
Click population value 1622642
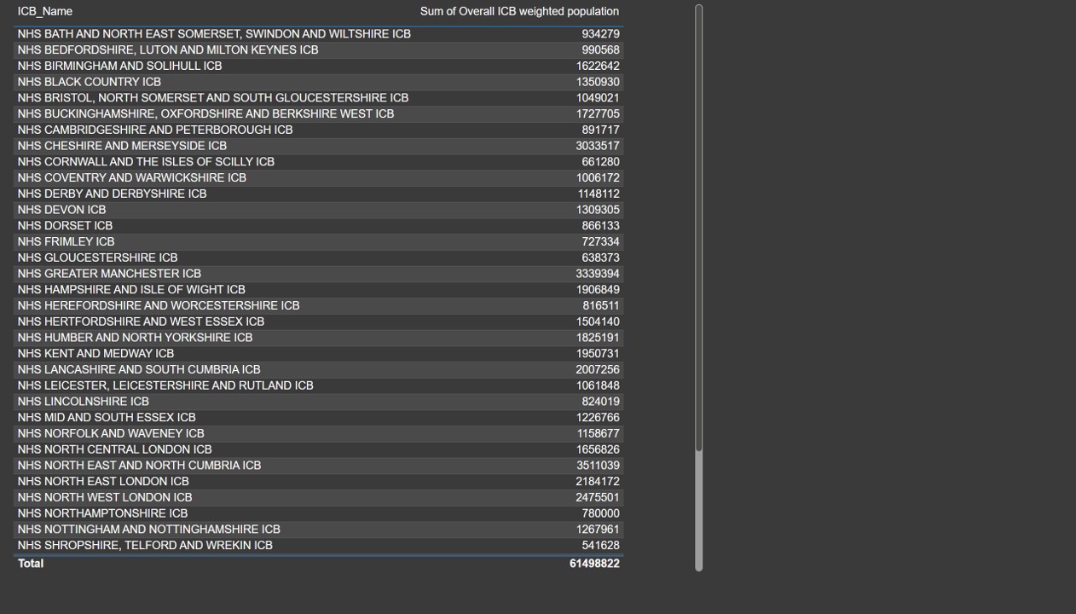pyautogui.click(x=598, y=66)
